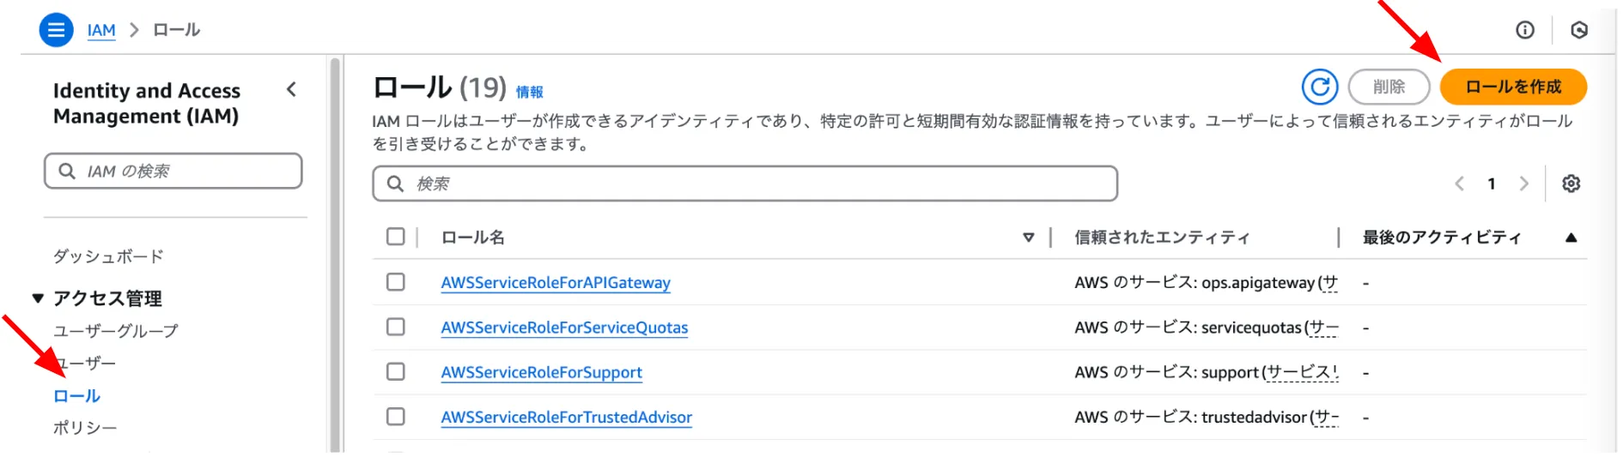This screenshot has height=463, width=1623.
Task: Open ポリシー in sidebar
Action: (85, 428)
